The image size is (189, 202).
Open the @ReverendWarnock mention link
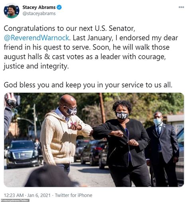coord(36,38)
